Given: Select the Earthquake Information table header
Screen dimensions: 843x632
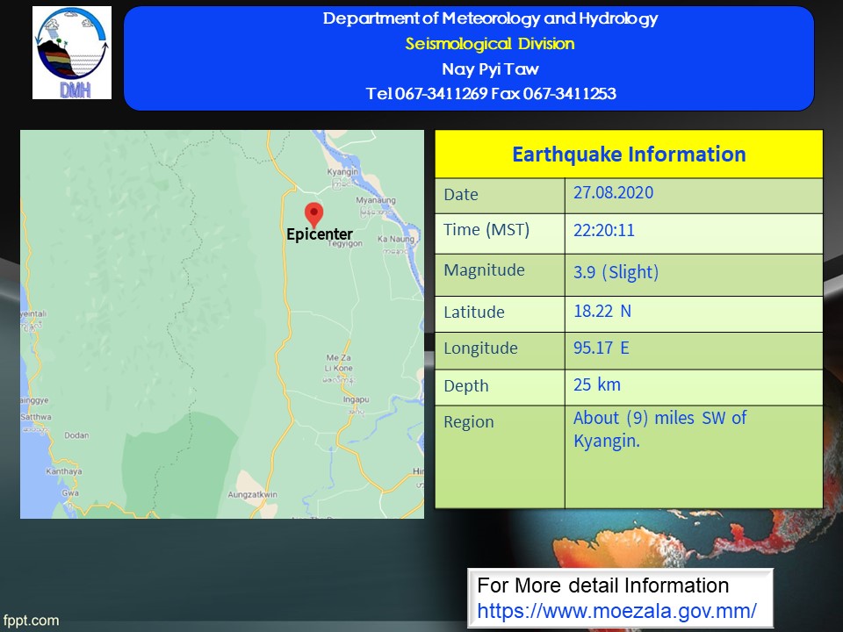Looking at the screenshot, I should point(629,154).
